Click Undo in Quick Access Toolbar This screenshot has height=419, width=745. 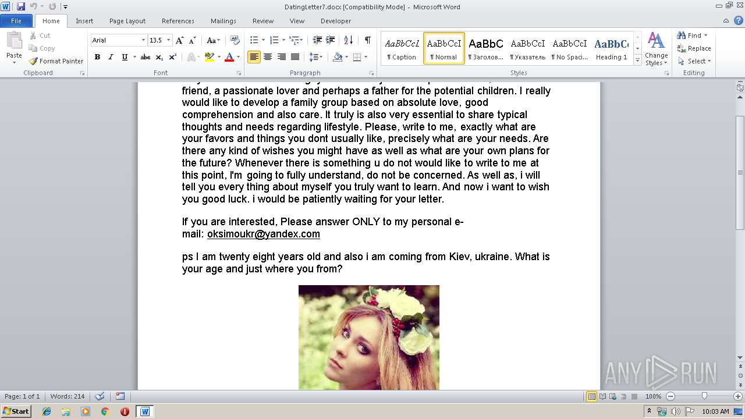[34, 6]
